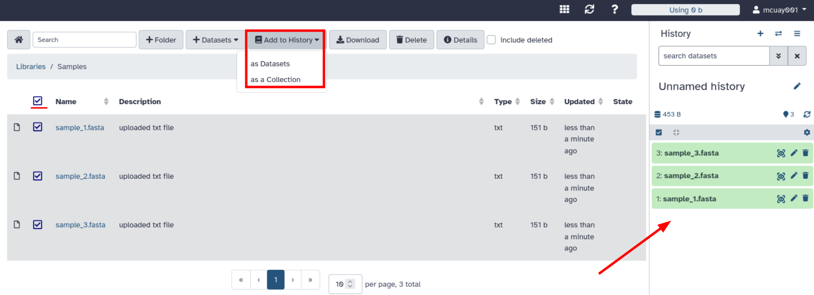Open the help question mark icon
The image size is (814, 295).
pyautogui.click(x=614, y=10)
